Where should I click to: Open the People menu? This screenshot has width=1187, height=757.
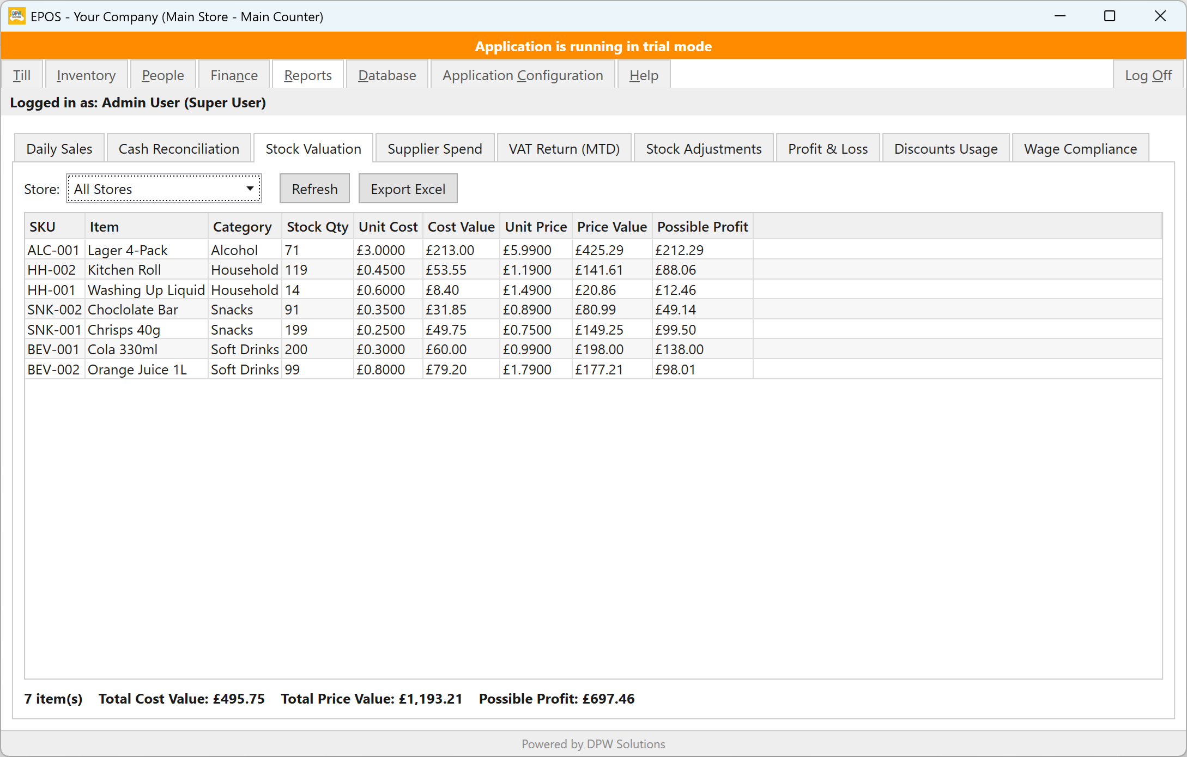click(x=163, y=75)
